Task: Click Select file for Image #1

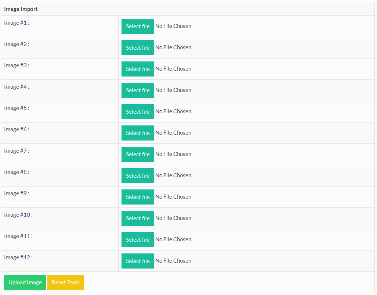Action: click(138, 26)
